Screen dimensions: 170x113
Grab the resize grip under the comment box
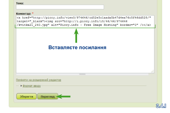tap(82, 74)
